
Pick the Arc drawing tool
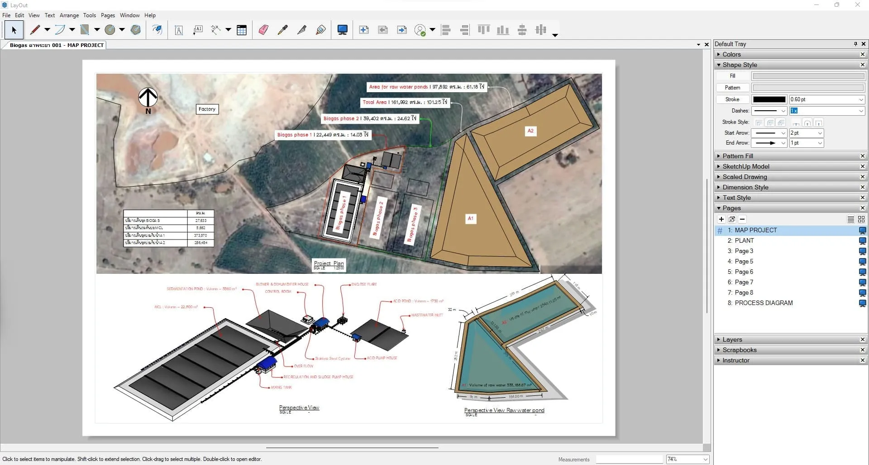(60, 30)
